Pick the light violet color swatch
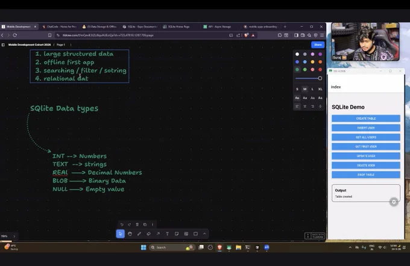Viewport: 410px width, 266px height. 312,54
